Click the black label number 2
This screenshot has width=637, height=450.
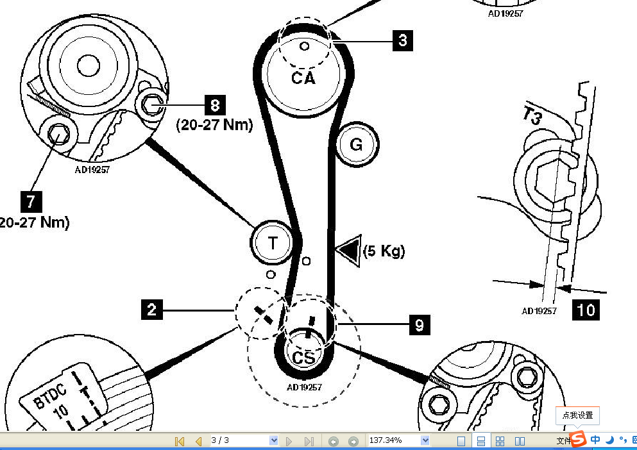coord(151,310)
